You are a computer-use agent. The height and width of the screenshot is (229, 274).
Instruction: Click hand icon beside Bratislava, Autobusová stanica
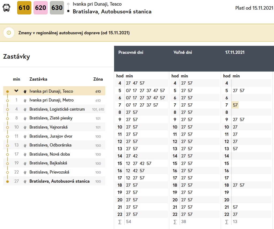click(x=25, y=181)
